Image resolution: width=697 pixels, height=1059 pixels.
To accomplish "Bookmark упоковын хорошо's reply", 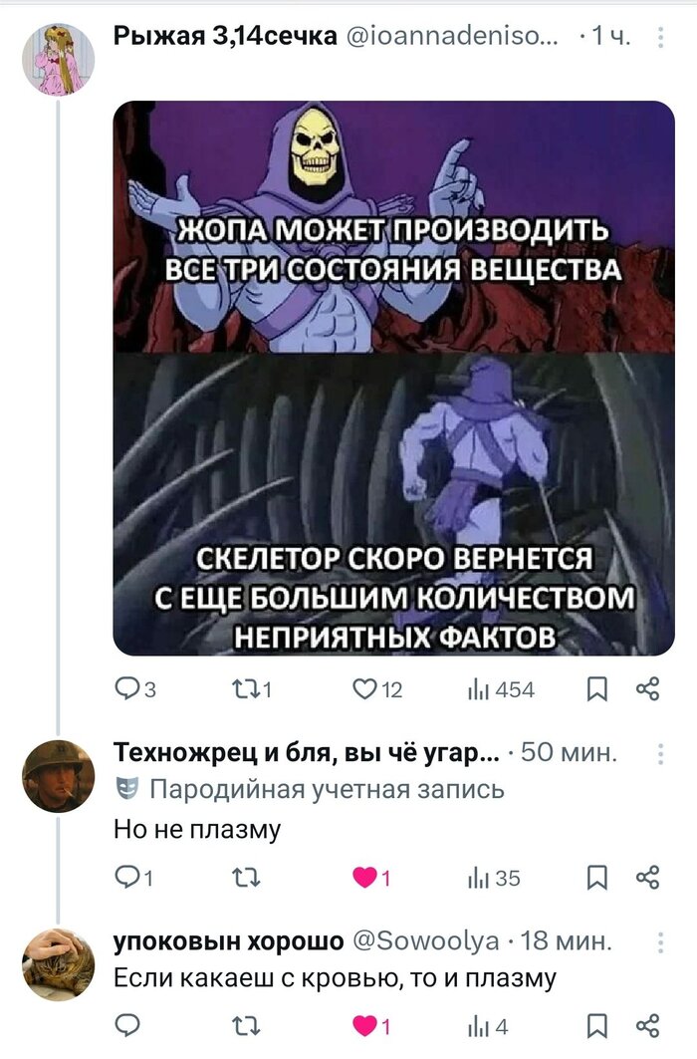I will pos(599,1025).
